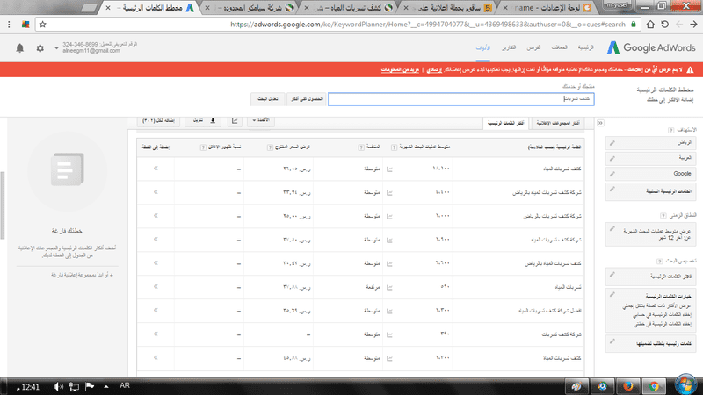Start with an empty ad group link
Screen dimensions: 703x395
tap(82, 275)
